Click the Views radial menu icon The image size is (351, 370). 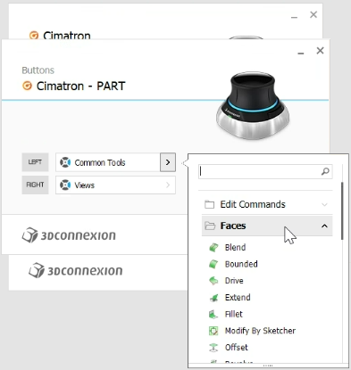pyautogui.click(x=65, y=185)
